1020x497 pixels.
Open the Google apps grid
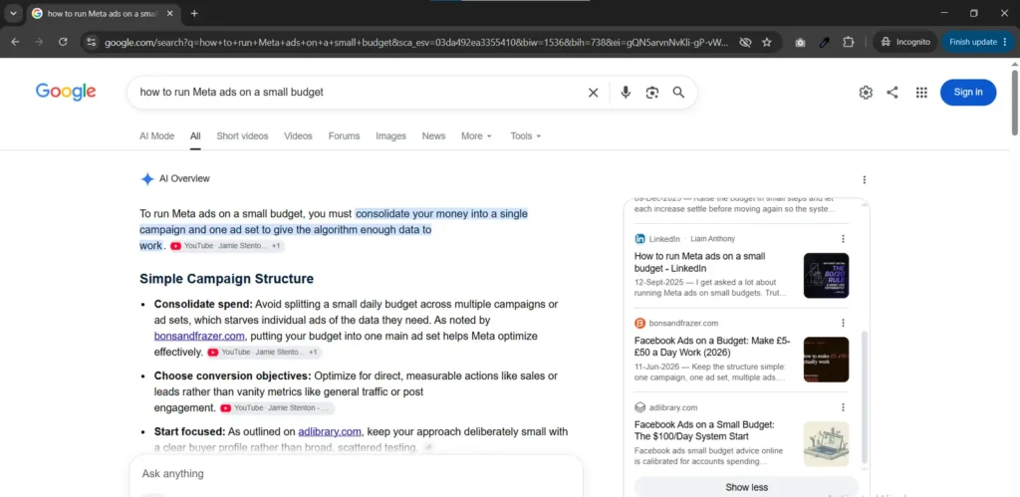coord(921,93)
